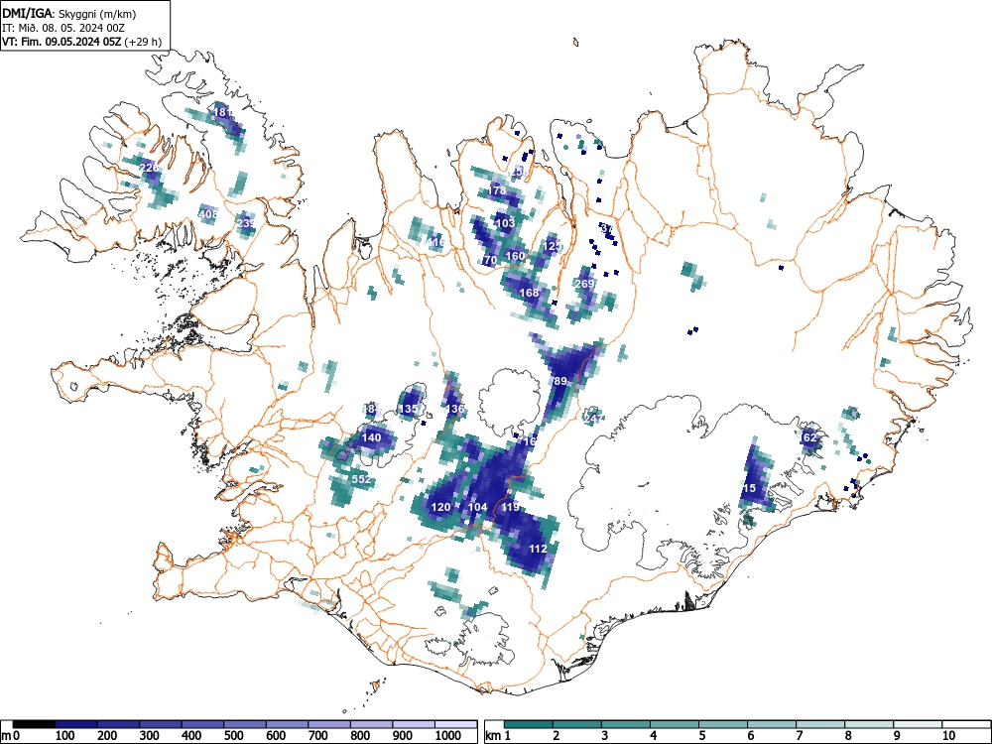The image size is (992, 744).
Task: Click the 800 tick label in meter legend
Action: (360, 736)
